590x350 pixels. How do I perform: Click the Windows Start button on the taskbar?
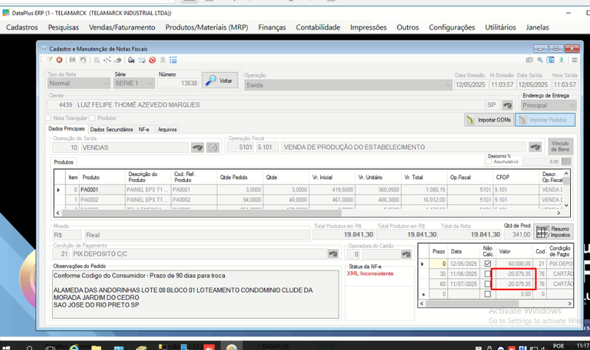click(x=6, y=346)
